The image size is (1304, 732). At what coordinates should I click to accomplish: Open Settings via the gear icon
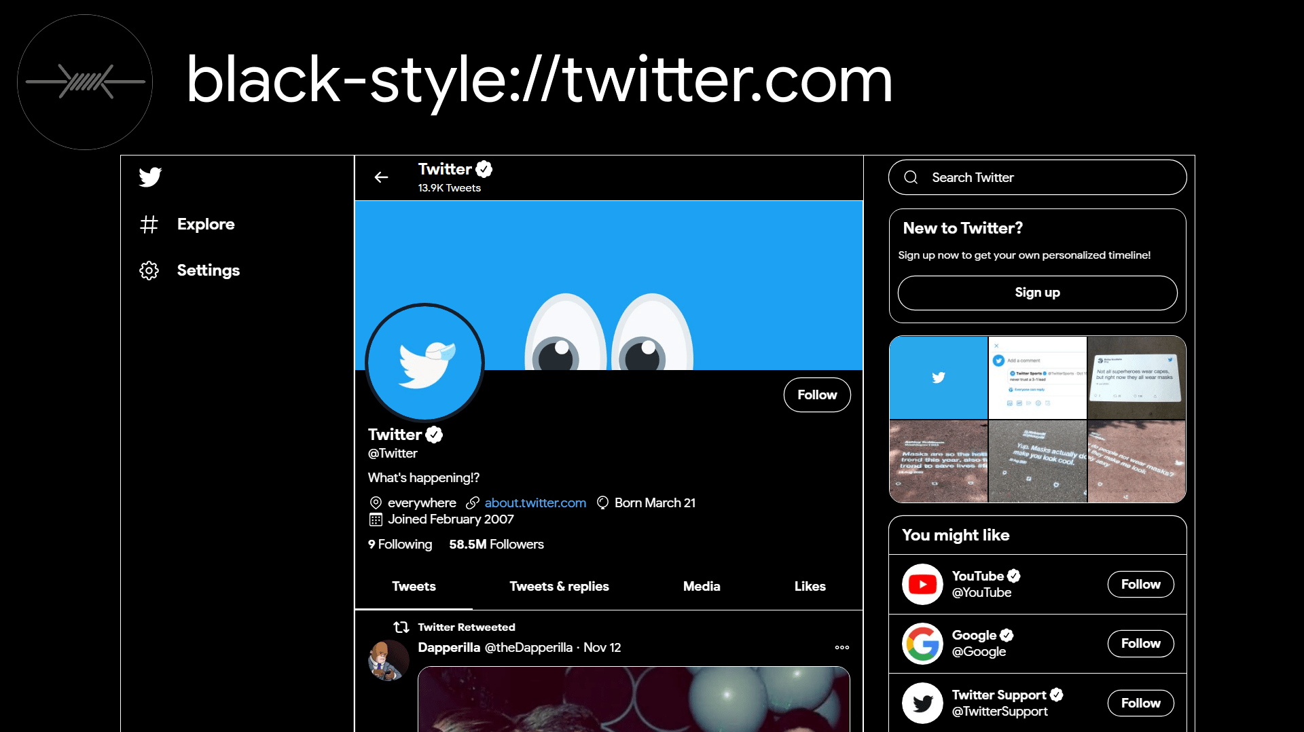coord(149,270)
